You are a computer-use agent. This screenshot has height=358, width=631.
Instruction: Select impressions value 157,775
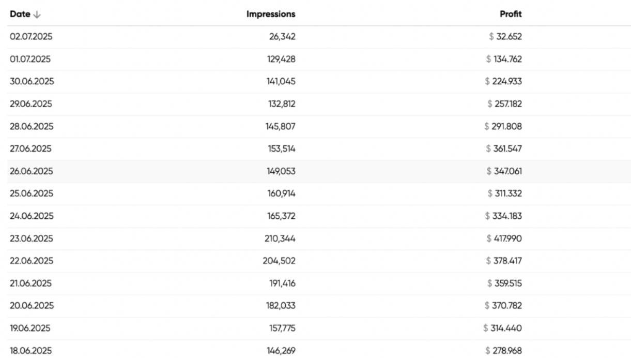pos(281,328)
